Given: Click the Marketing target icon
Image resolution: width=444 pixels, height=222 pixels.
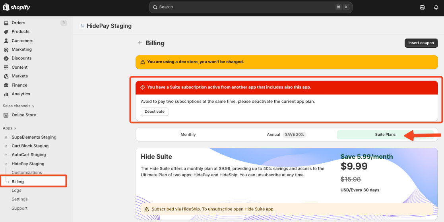Looking at the screenshot, I should 6,50.
